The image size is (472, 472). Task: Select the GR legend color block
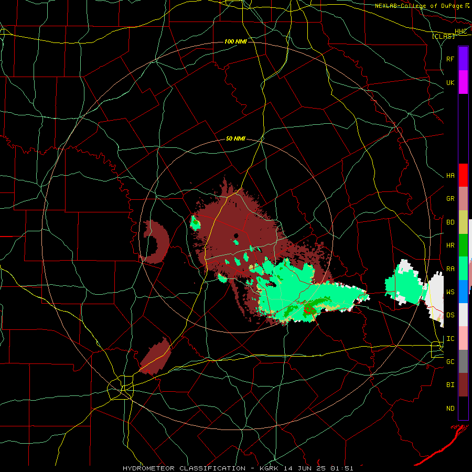[463, 199]
